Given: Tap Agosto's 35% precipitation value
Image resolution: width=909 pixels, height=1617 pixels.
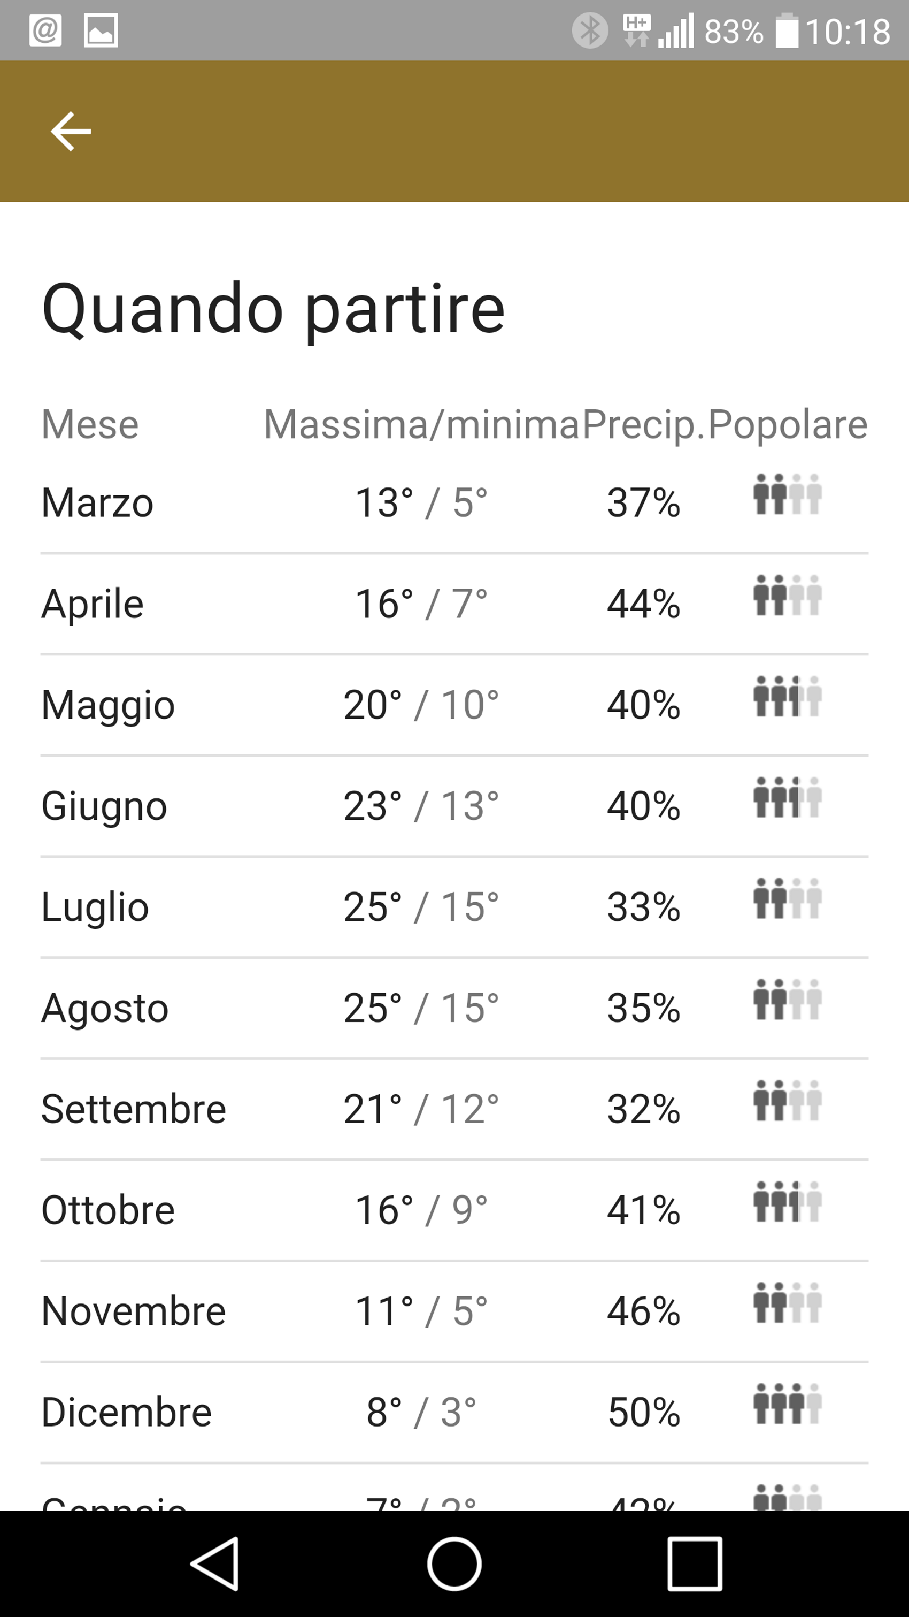Looking at the screenshot, I should [644, 1008].
